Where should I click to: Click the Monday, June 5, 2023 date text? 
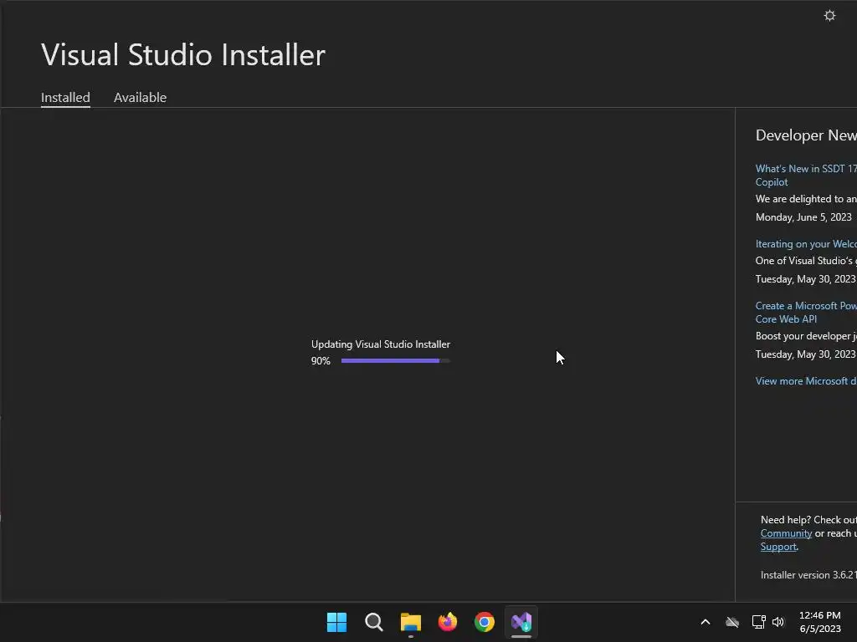pyautogui.click(x=803, y=217)
